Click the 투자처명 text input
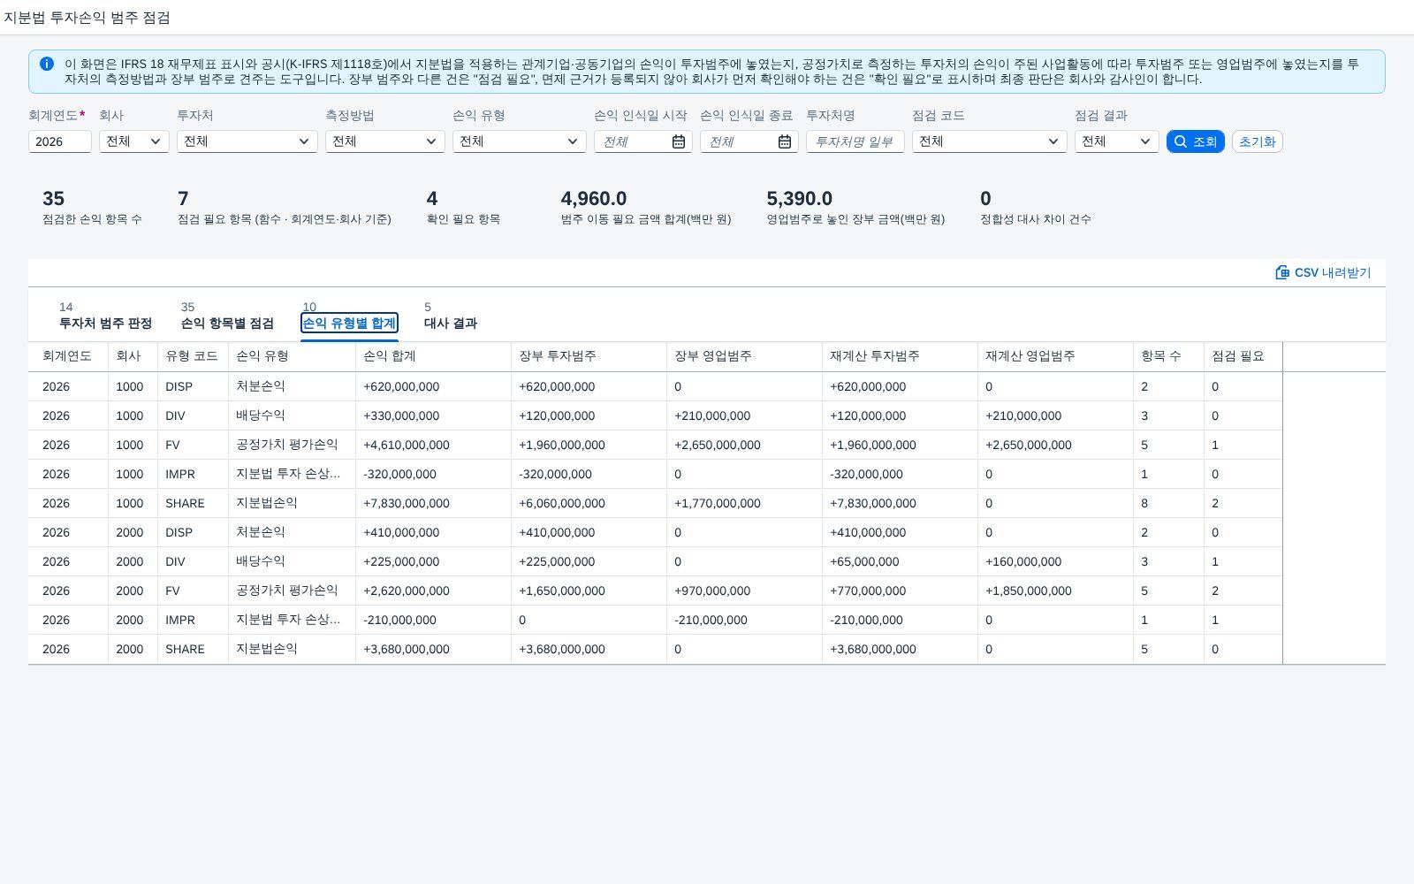 coord(855,141)
